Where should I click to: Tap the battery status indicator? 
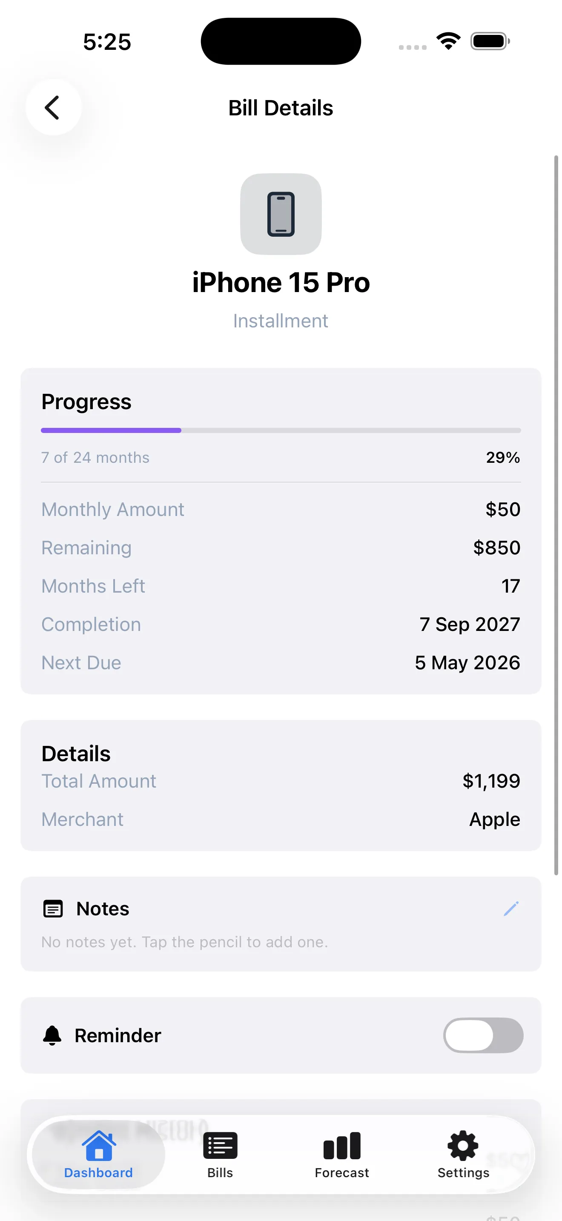point(490,41)
